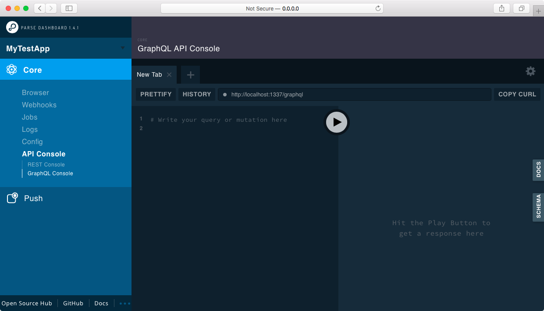
Task: Collapse the API Console subsection
Action: (43, 154)
